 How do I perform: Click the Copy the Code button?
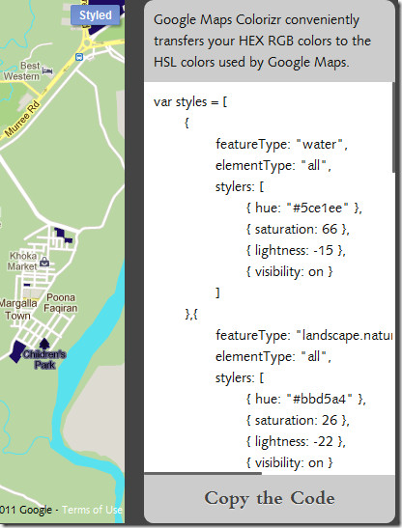click(269, 498)
